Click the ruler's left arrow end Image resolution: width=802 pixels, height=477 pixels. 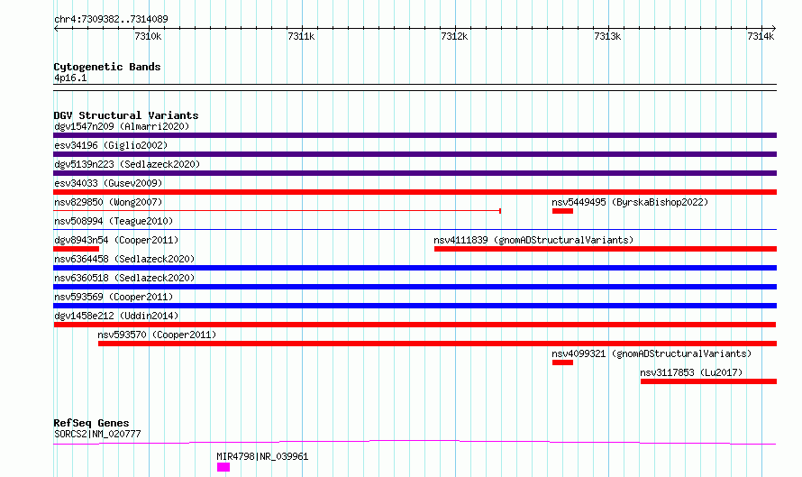pos(56,29)
